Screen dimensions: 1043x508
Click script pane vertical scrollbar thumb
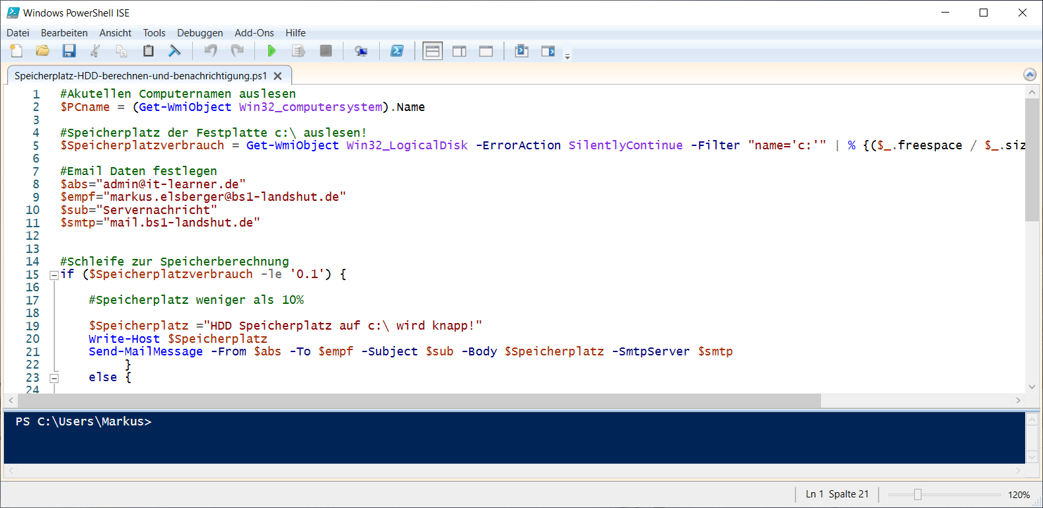pos(1032,160)
